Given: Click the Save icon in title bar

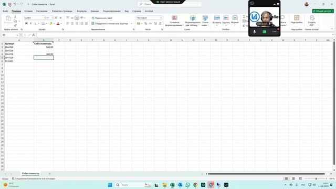Looking at the screenshot, I should tap(9, 4).
